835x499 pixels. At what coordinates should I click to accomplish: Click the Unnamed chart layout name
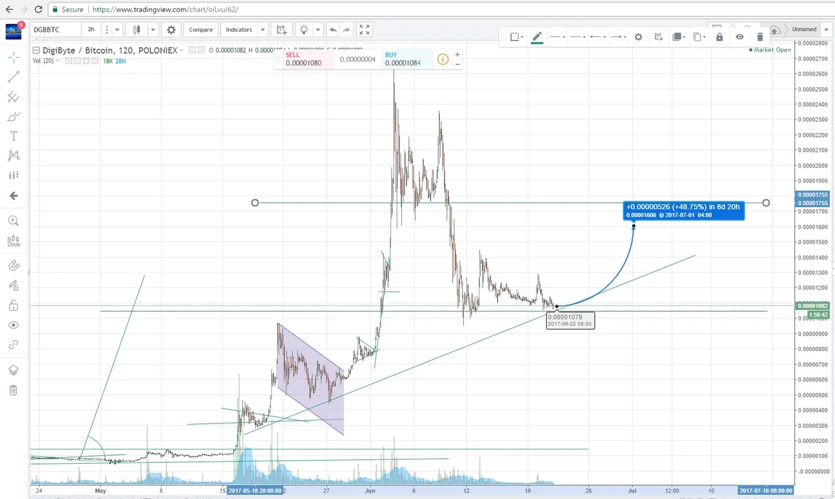coord(804,29)
